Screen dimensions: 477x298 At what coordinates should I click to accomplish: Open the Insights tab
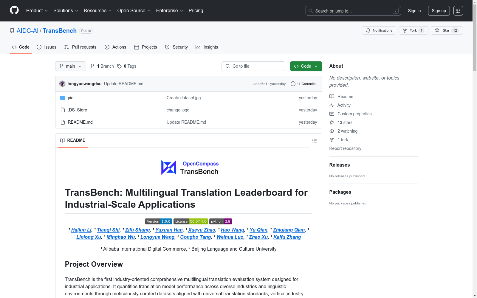[207, 47]
